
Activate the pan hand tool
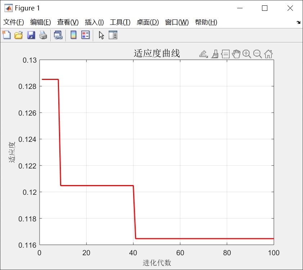(x=236, y=54)
